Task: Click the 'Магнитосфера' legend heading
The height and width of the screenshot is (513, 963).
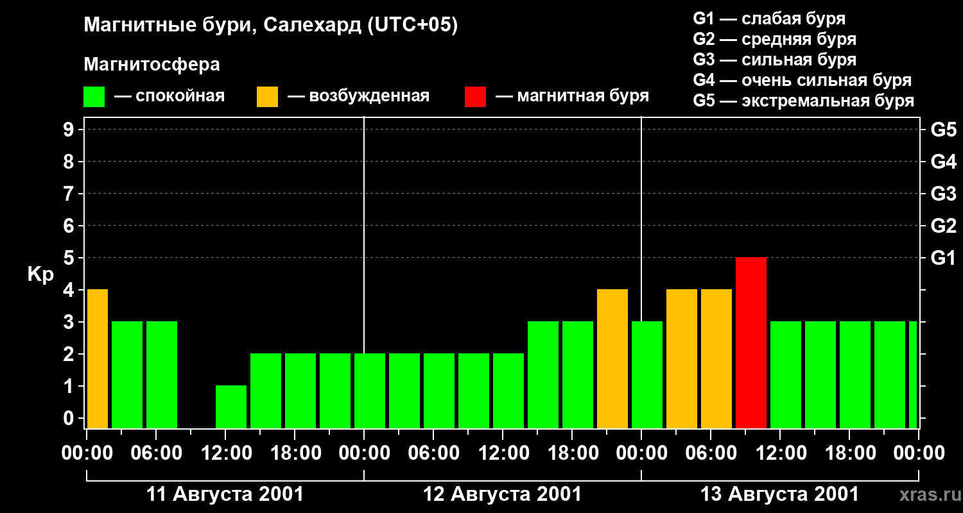Action: (x=152, y=65)
